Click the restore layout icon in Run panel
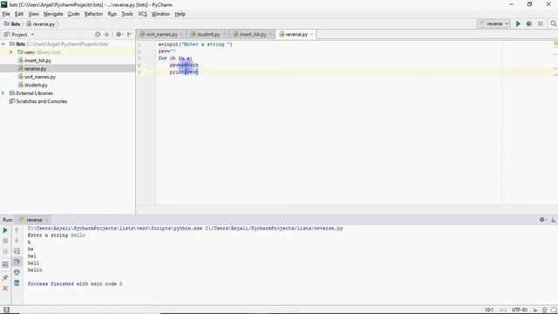Screen dimensions: 558x314 click(x=5, y=264)
